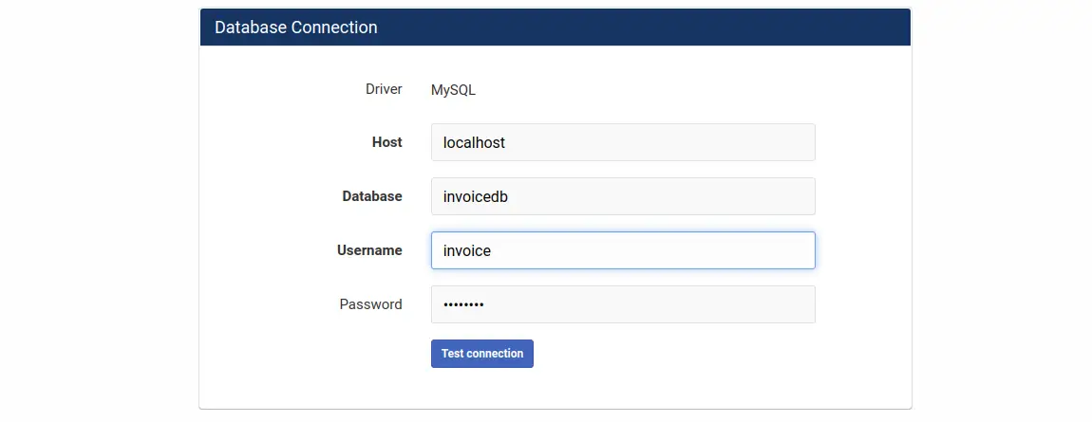The image size is (1092, 422).
Task: Click empty space right of the Host field text
Action: tap(684, 142)
